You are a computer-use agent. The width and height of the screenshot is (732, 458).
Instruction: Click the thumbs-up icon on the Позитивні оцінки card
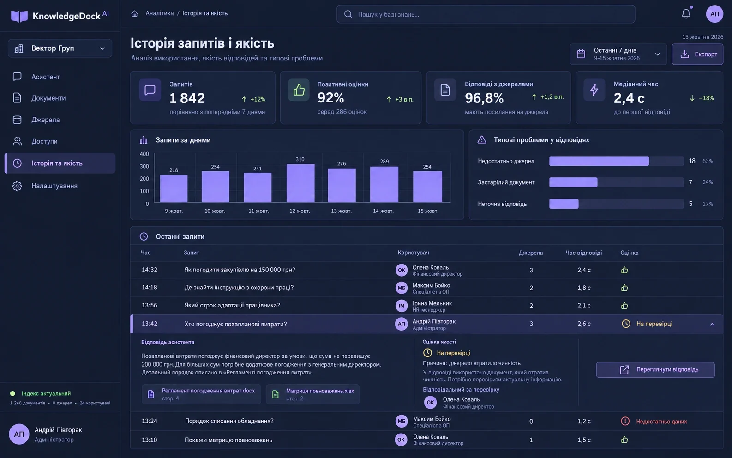(299, 90)
